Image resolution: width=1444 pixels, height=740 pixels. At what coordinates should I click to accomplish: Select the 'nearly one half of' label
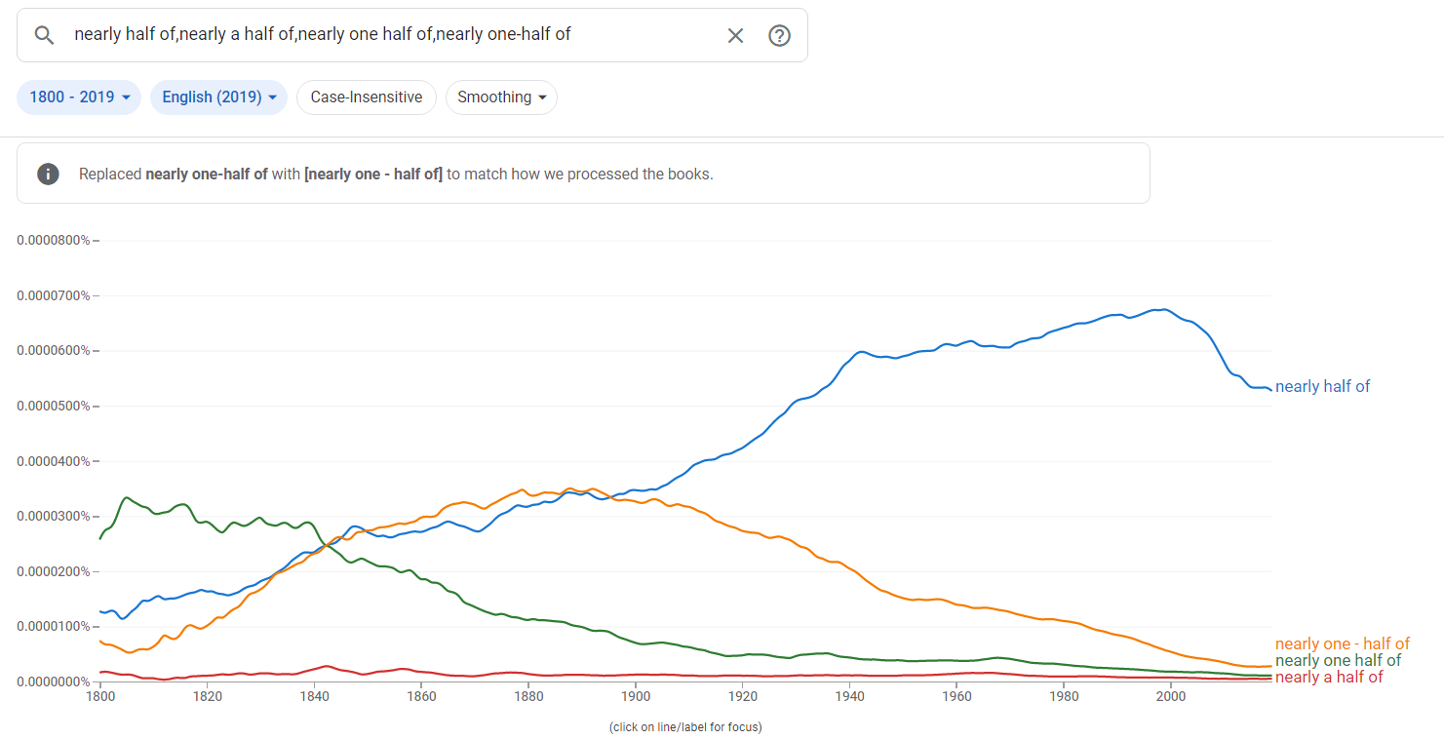(1339, 660)
